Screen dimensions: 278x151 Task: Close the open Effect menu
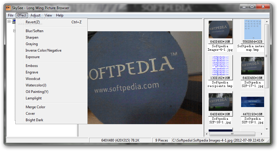click(x=22, y=15)
